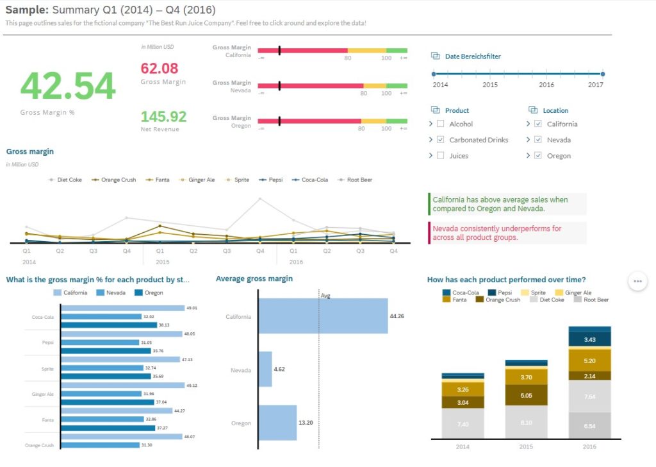Enable the Alcohol checkbox
656x467 pixels.
coord(440,124)
